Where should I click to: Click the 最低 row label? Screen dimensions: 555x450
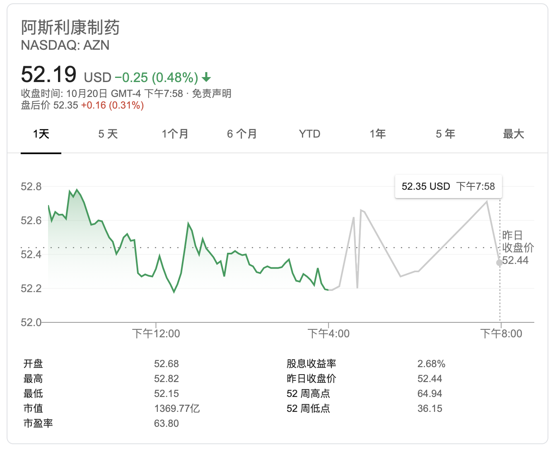click(33, 394)
